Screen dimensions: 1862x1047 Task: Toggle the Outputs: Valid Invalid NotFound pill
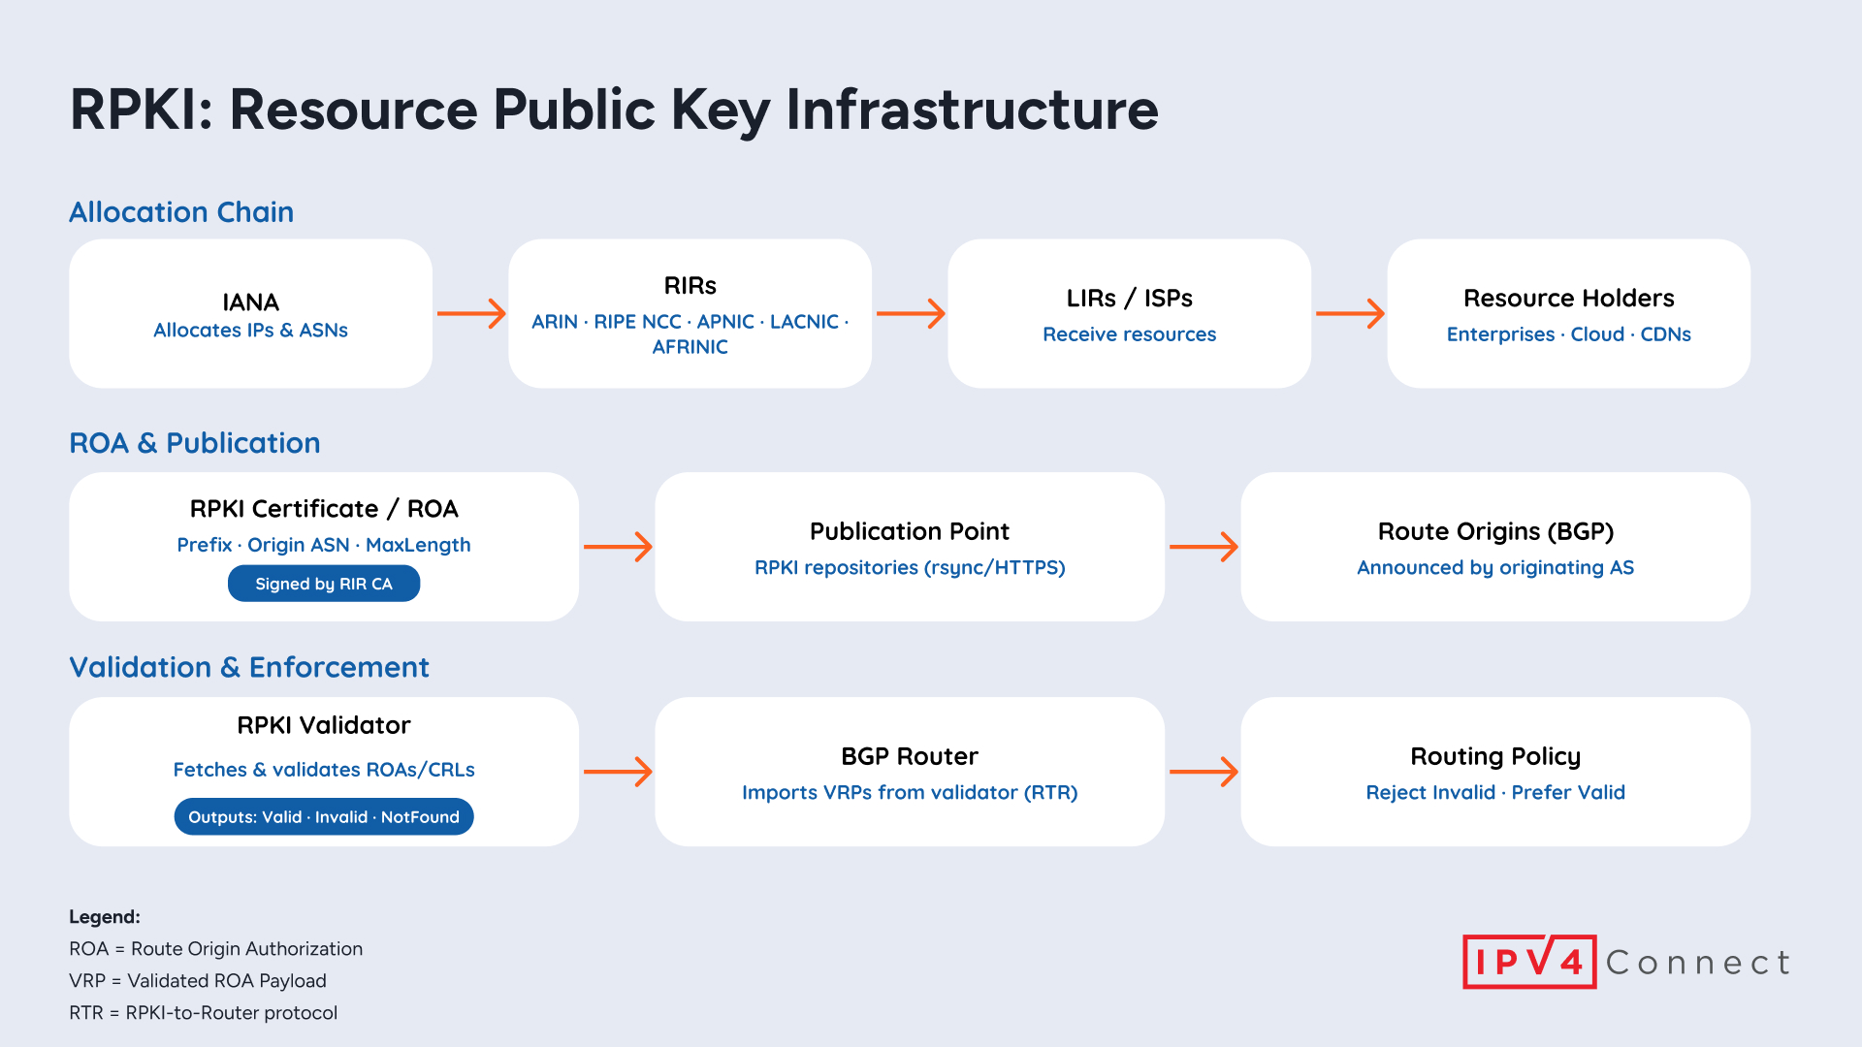coord(323,816)
